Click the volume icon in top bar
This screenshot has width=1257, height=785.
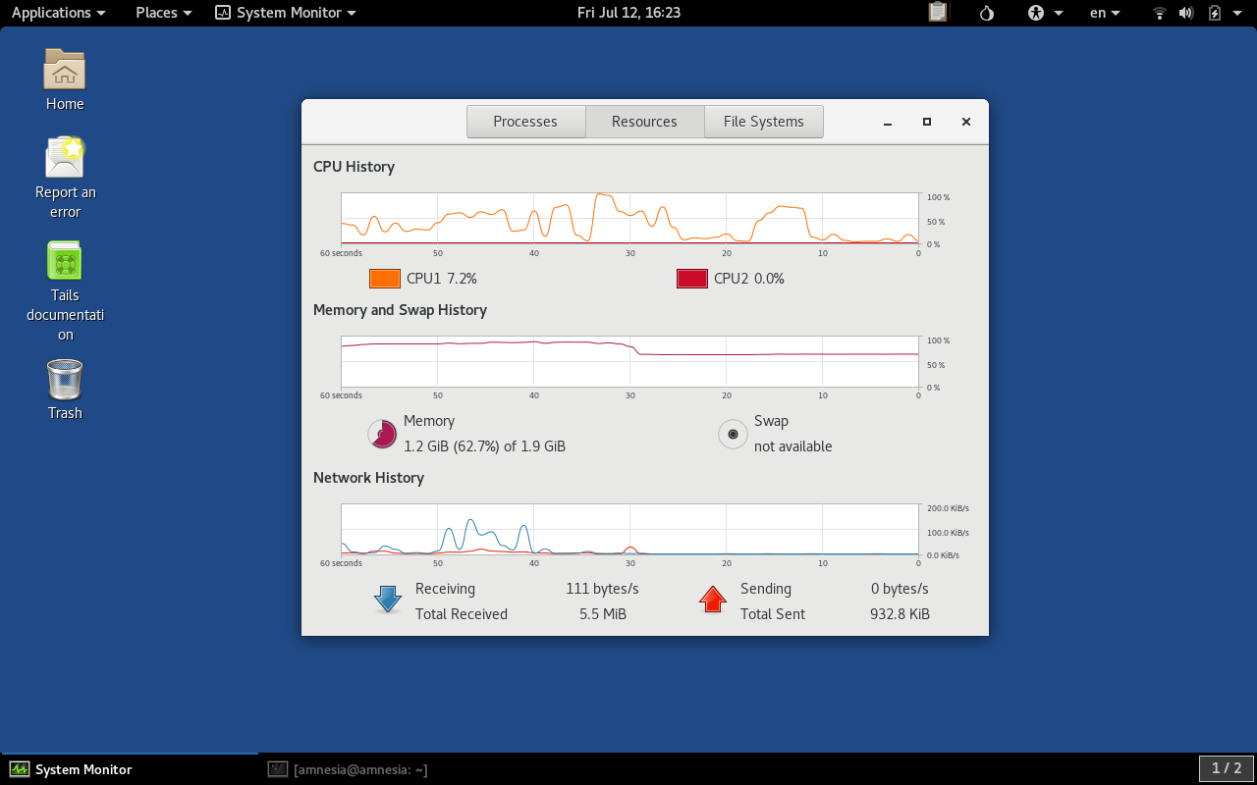[x=1184, y=13]
